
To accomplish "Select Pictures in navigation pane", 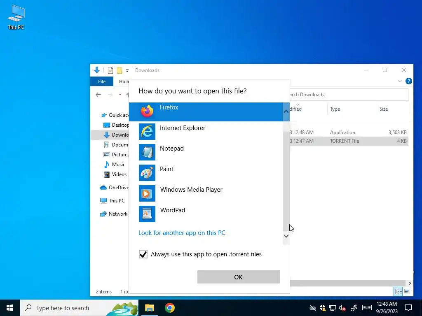I will point(116,155).
